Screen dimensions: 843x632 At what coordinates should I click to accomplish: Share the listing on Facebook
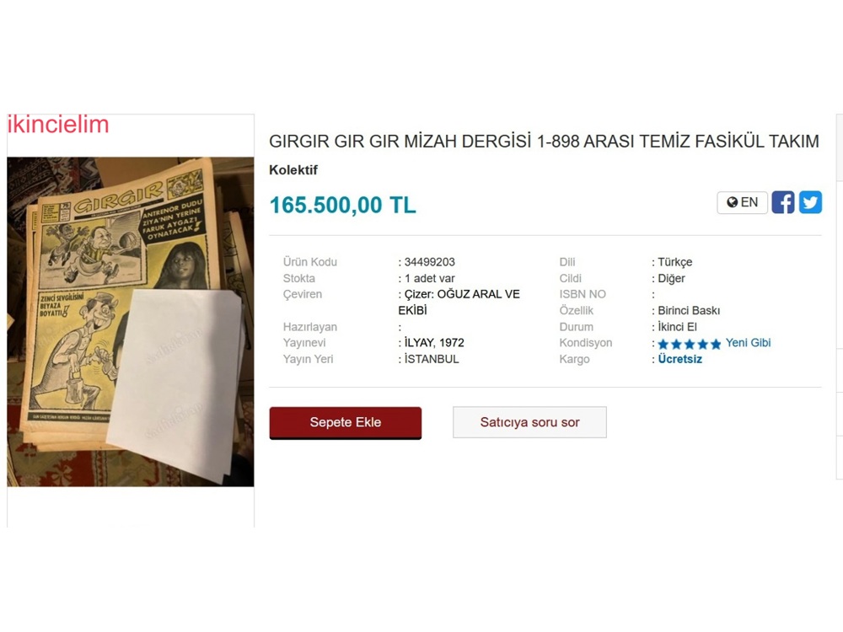(783, 202)
